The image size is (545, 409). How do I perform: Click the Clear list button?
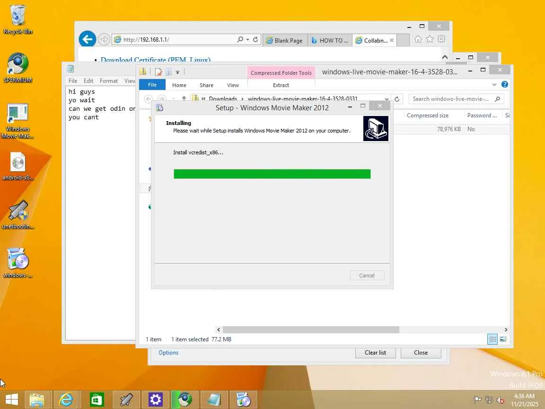pos(375,353)
